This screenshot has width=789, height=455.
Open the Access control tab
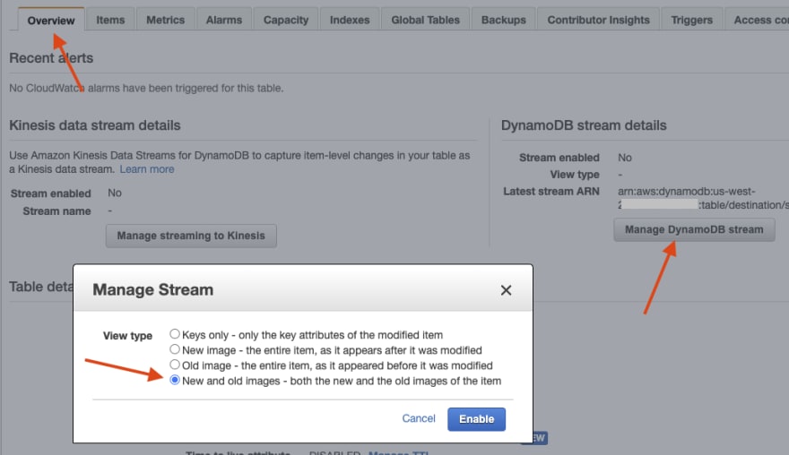pos(758,20)
